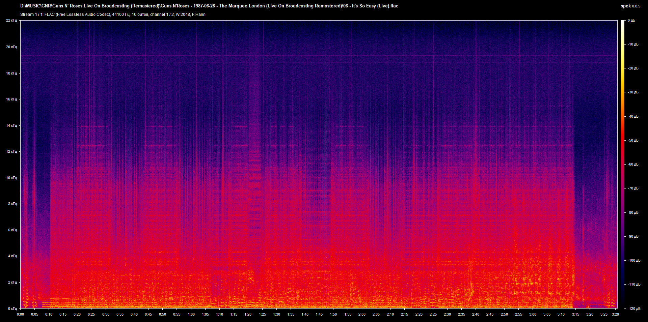Click the vertical dB color scale bar

tap(623, 164)
